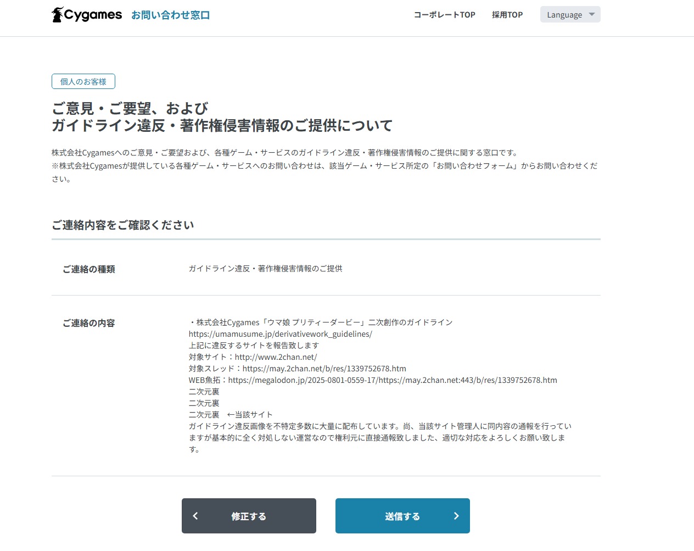The height and width of the screenshot is (551, 694).
Task: Click the ご連絡の内容 label
Action: [x=89, y=323]
